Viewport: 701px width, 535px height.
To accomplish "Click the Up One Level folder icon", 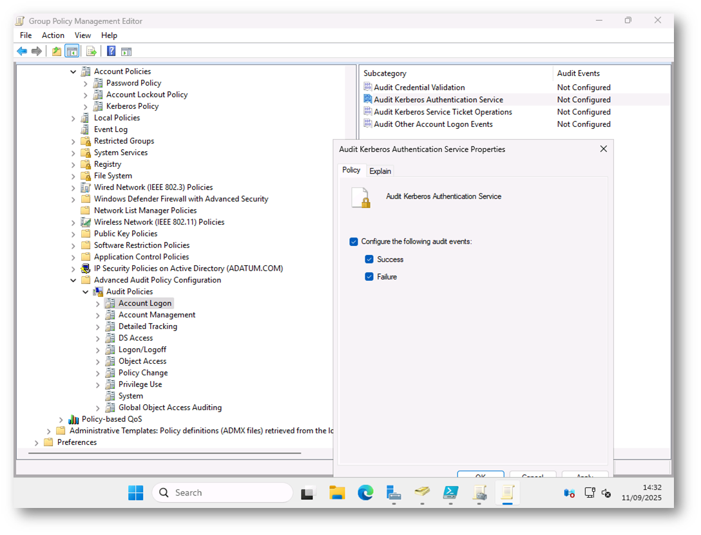I will (x=57, y=52).
